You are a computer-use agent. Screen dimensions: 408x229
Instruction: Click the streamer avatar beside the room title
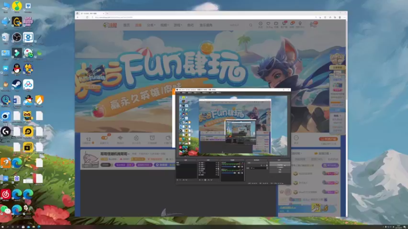(x=91, y=159)
